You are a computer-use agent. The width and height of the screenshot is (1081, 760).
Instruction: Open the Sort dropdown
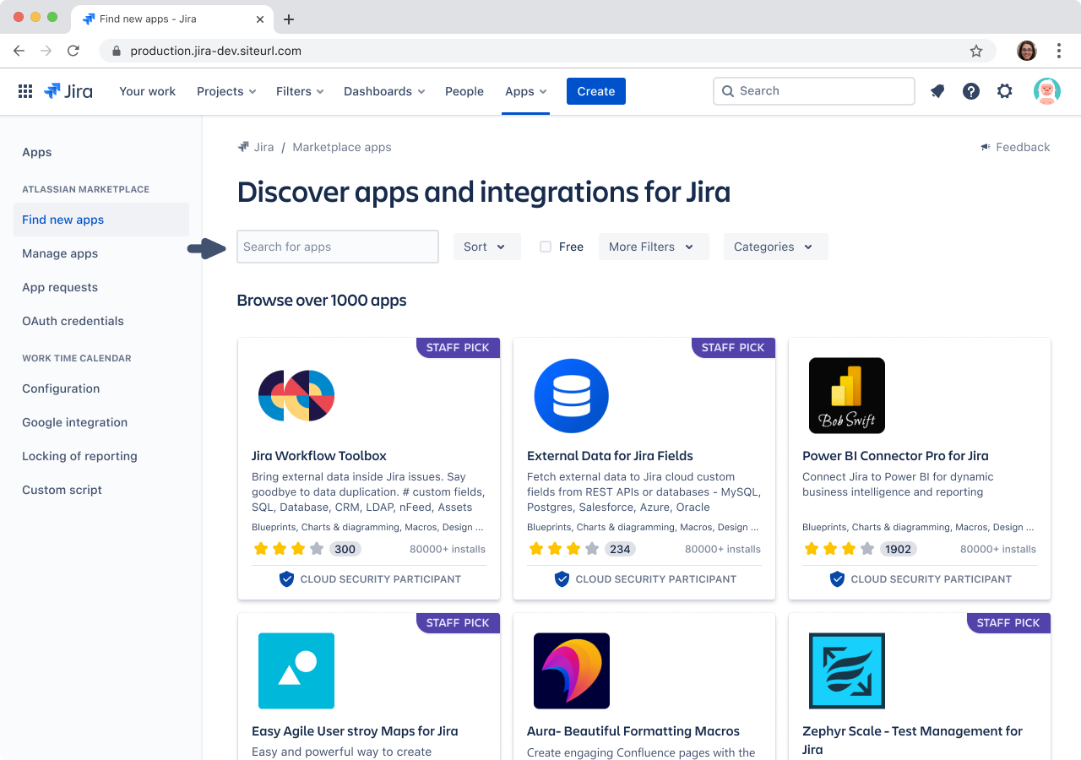[486, 247]
